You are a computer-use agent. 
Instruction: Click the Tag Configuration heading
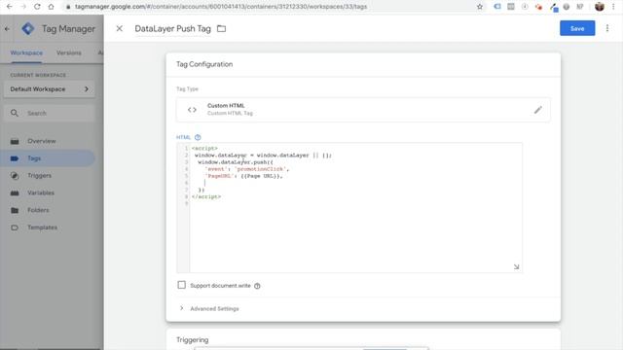coord(204,64)
